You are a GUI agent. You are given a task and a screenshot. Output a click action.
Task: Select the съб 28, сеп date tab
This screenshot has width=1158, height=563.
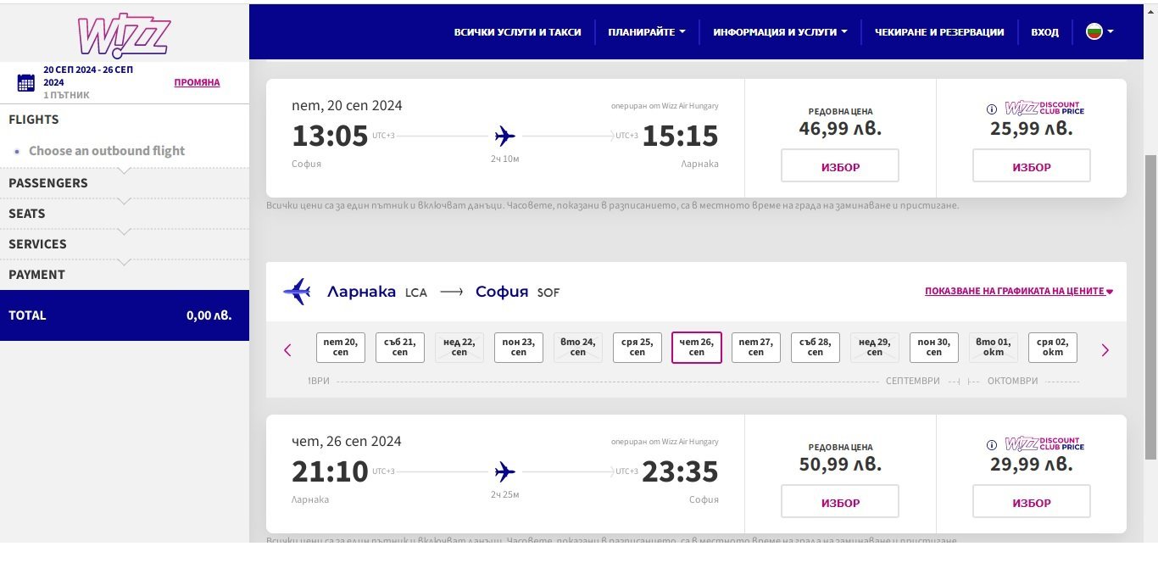816,348
